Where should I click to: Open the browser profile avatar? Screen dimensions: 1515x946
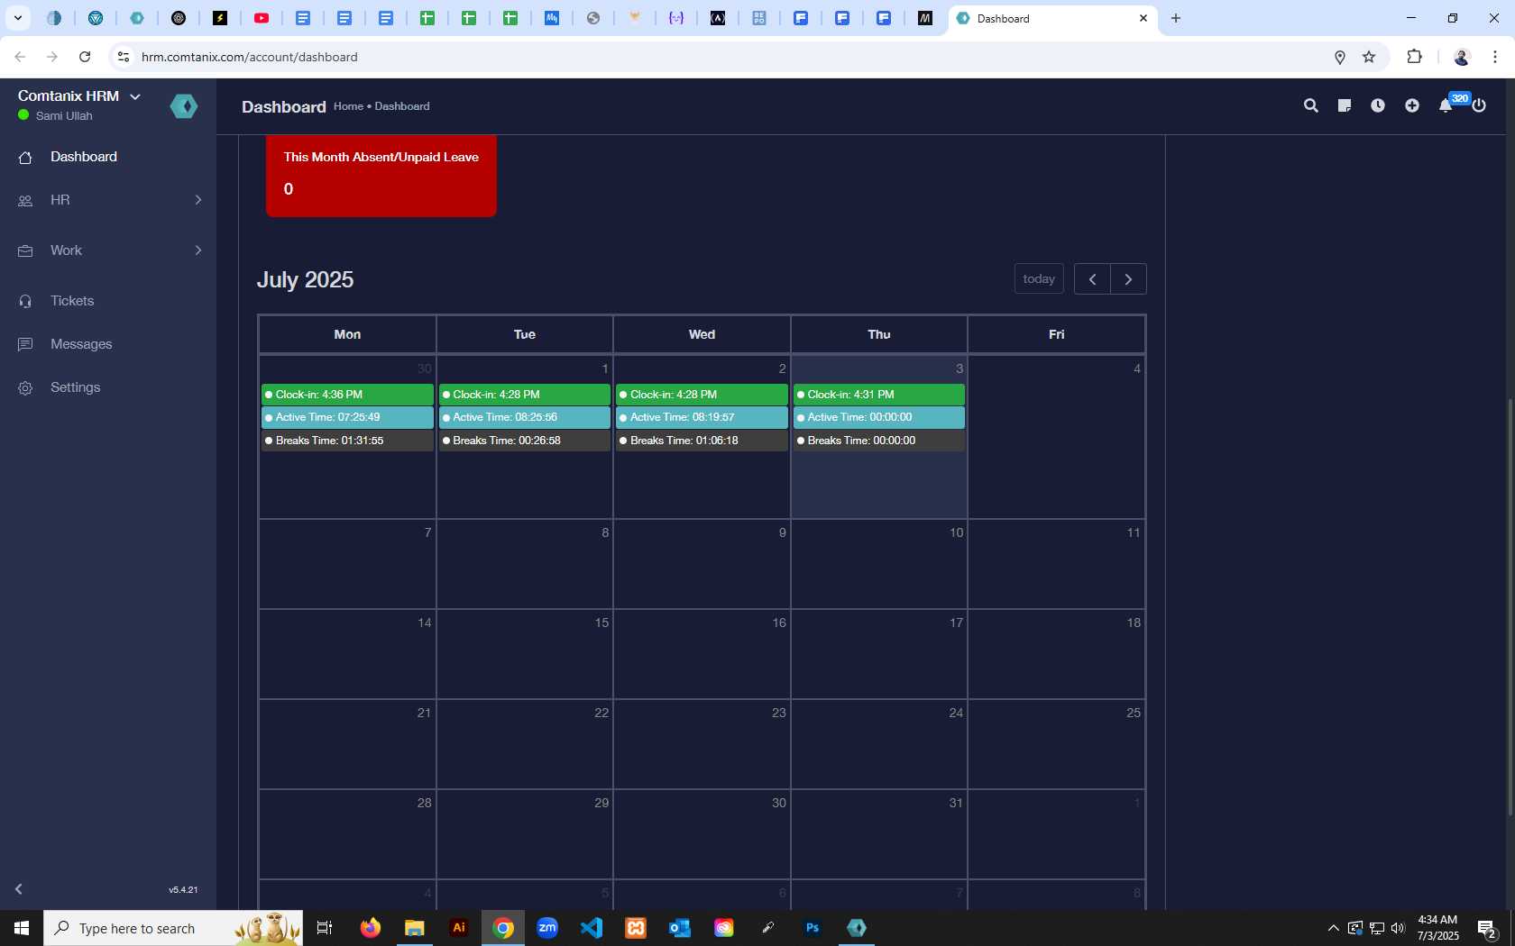(1462, 57)
